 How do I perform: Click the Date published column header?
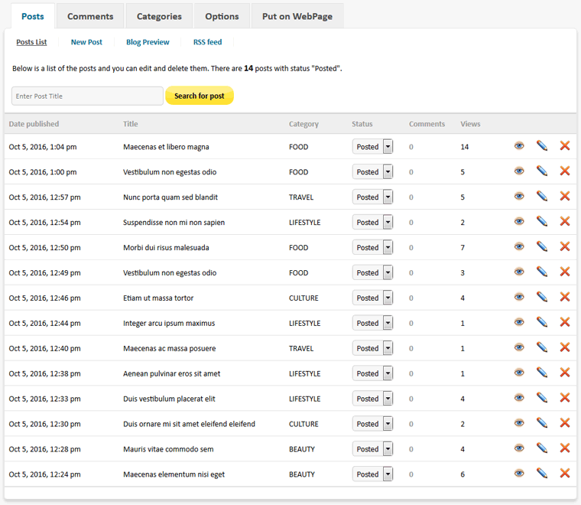[x=34, y=124]
